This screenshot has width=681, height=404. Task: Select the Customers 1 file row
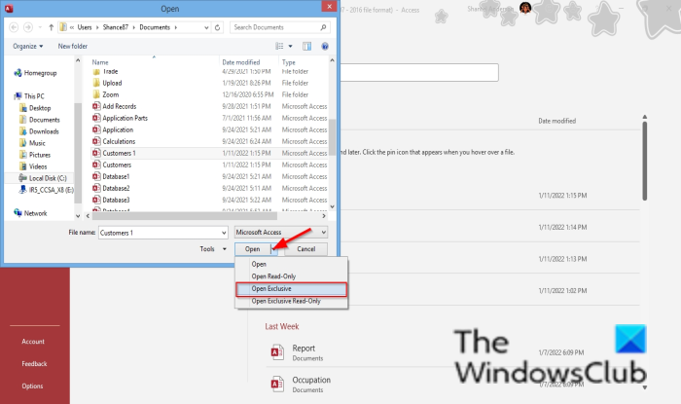(209, 153)
